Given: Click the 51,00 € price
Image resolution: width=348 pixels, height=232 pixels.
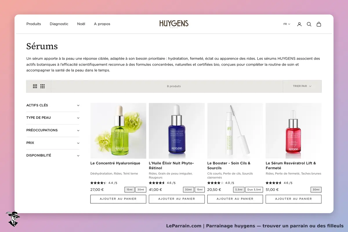Looking at the screenshot, I should (272, 190).
